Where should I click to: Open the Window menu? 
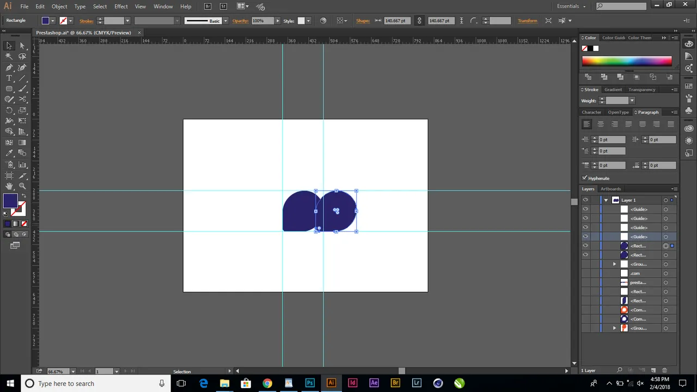[x=163, y=6]
